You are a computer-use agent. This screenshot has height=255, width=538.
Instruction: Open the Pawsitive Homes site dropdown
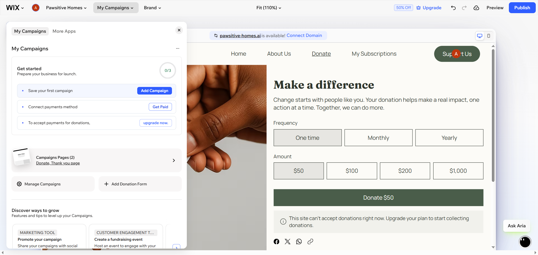tap(66, 8)
